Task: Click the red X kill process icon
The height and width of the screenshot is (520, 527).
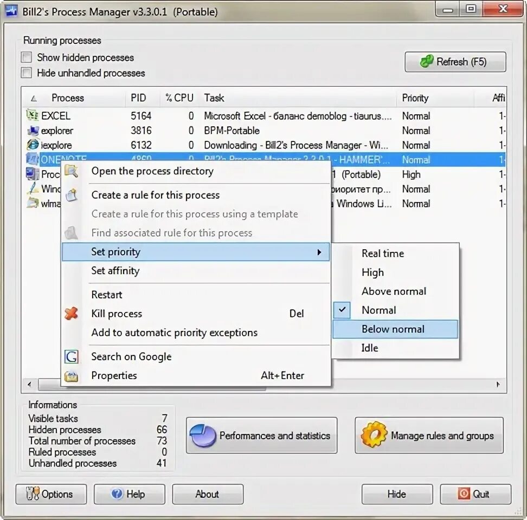Action: pos(71,314)
